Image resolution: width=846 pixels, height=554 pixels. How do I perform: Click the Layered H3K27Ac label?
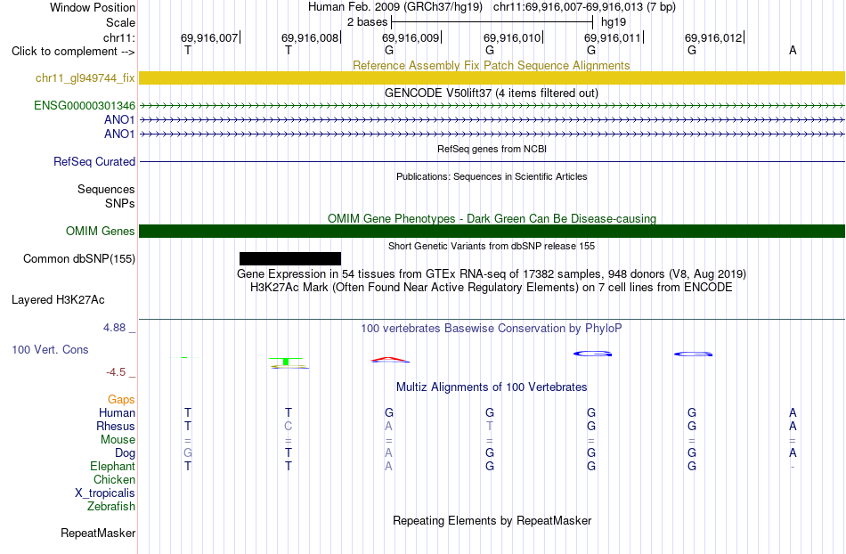click(x=58, y=299)
